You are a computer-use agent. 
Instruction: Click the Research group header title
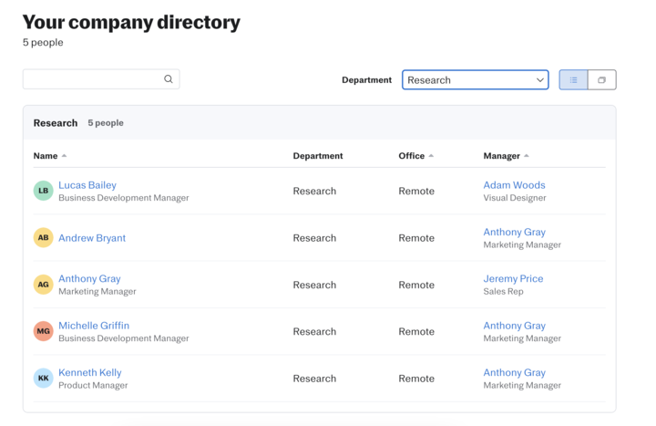[x=56, y=123]
